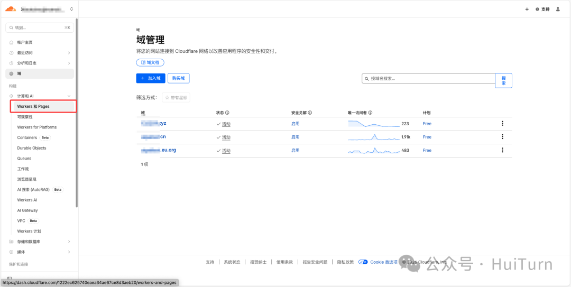
Task: Click the 加入域 button
Action: pos(151,78)
